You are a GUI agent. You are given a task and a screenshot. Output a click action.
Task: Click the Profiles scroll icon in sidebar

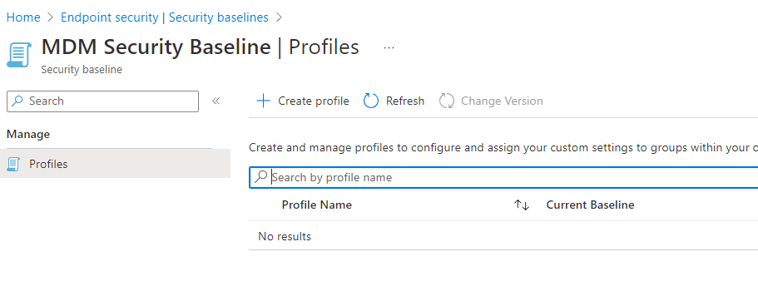point(13,165)
